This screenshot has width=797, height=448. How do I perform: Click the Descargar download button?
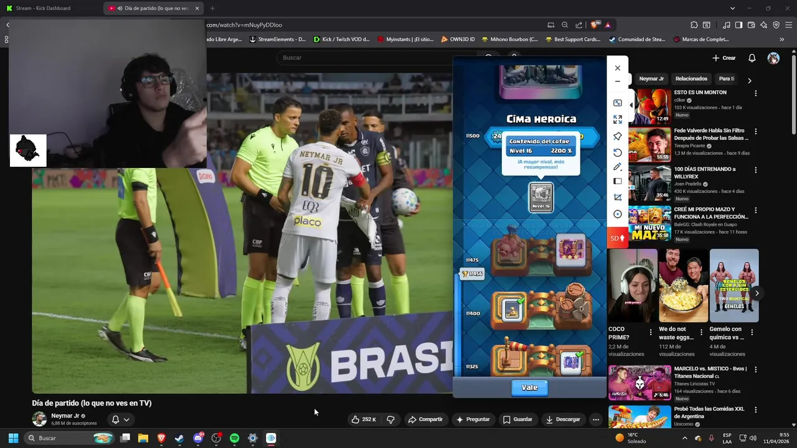click(563, 419)
